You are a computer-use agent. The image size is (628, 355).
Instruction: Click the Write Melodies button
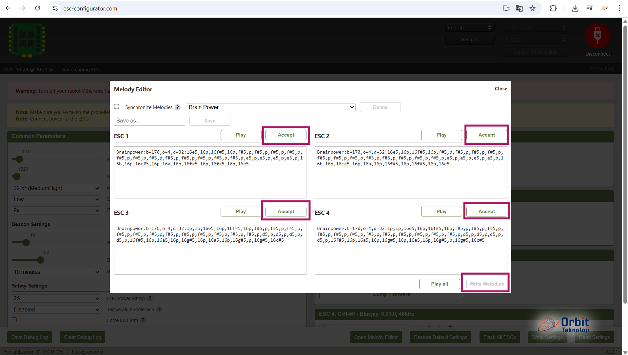pos(486,284)
